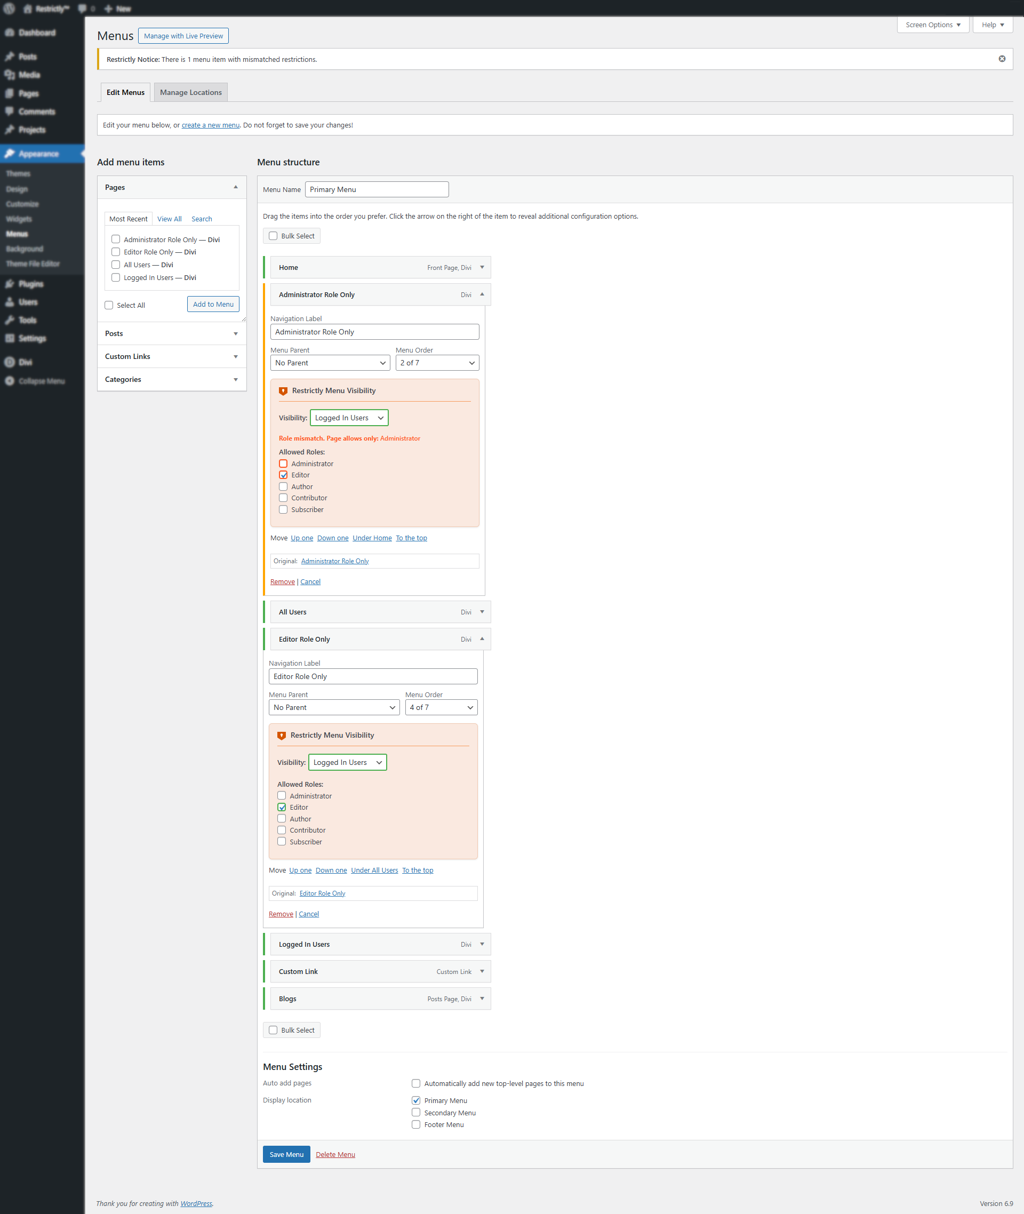The width and height of the screenshot is (1024, 1214).
Task: Click the Divi sidebar icon
Action: [9, 362]
